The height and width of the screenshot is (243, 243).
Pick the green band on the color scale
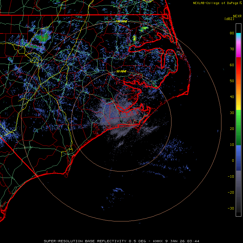click(x=238, y=127)
